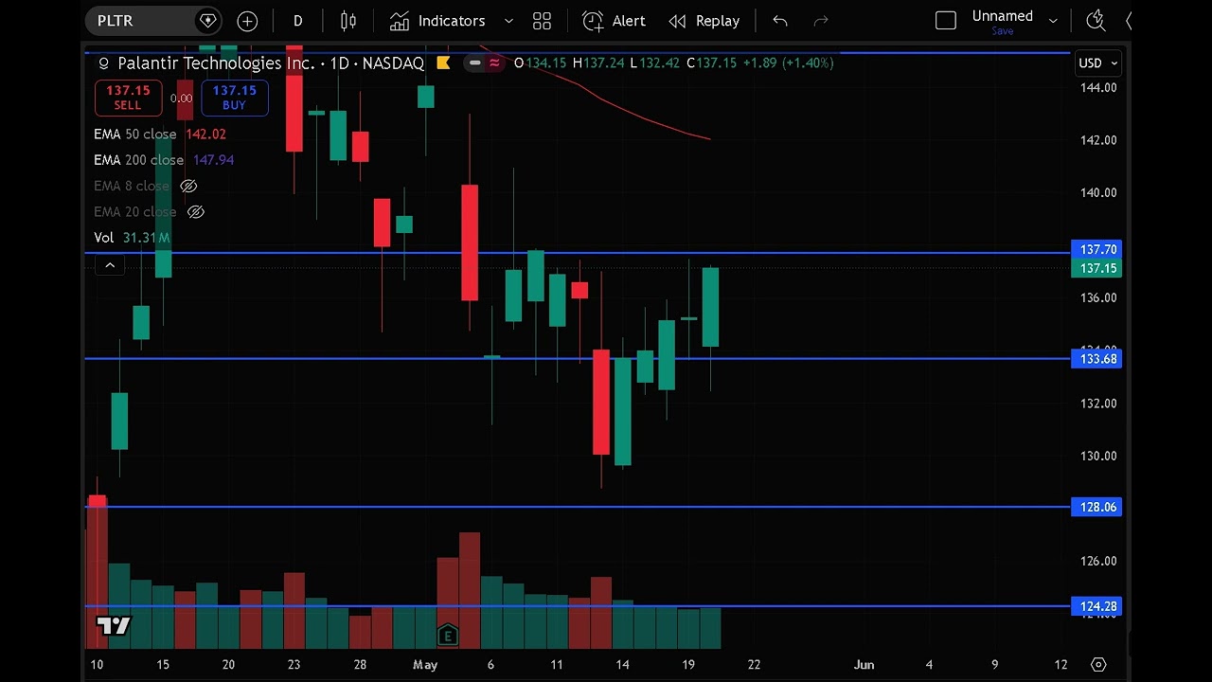
Task: Click the TradingView logo on chart
Action: (x=114, y=626)
